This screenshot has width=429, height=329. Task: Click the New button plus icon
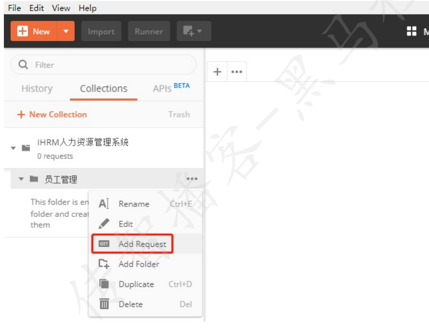[22, 31]
